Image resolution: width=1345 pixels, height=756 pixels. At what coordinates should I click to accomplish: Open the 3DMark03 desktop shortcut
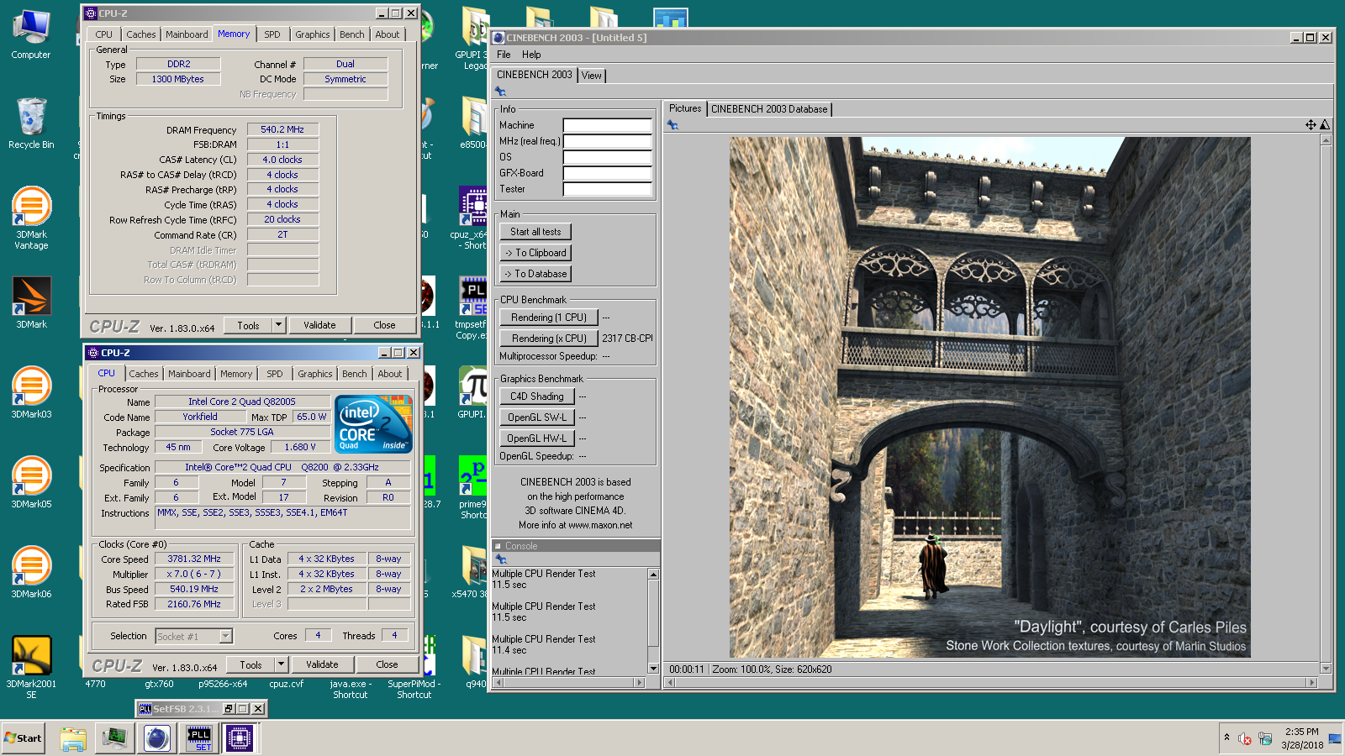(31, 391)
